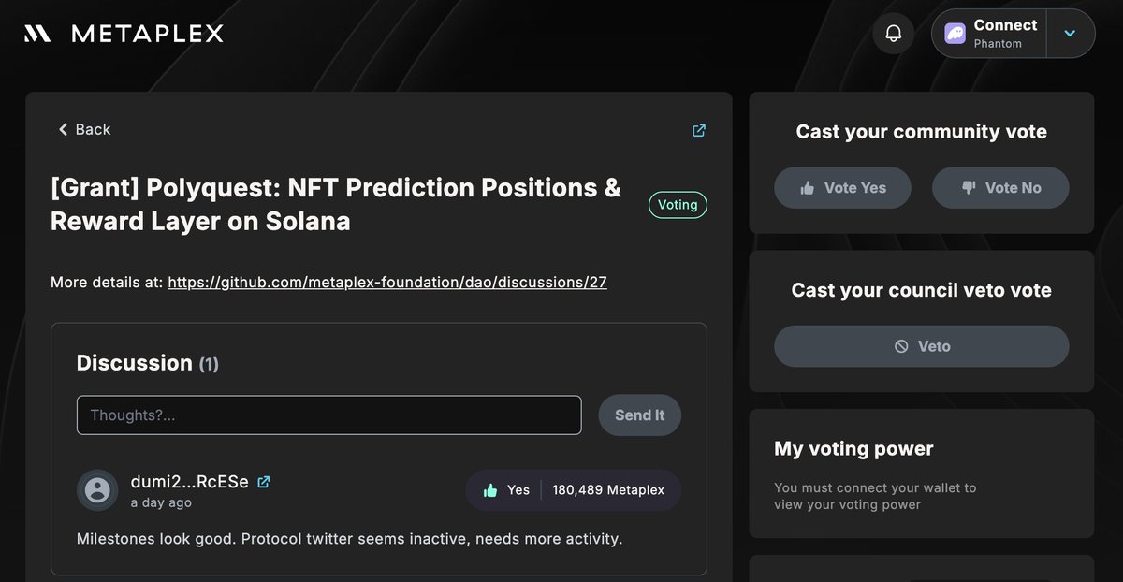Click the Phantom wallet icon
1123x582 pixels.
(x=955, y=34)
